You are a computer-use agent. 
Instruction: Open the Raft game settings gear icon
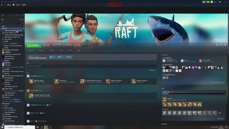point(217,45)
